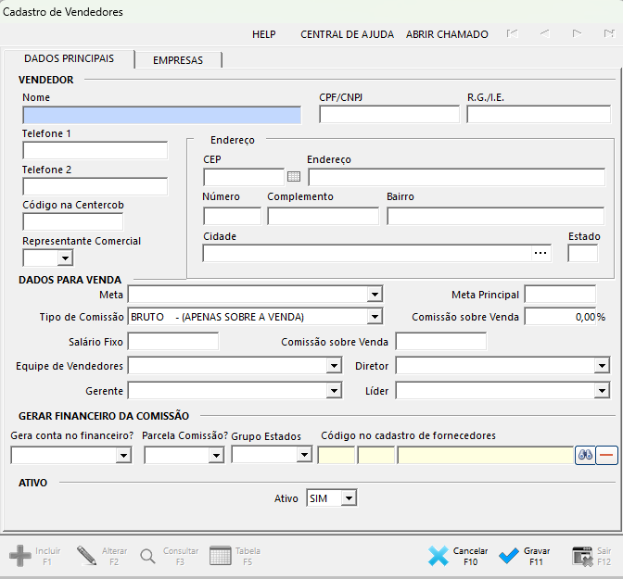Screen dimensions: 623x579
Task: Click ABRIR CHAMADO in the top bar
Action: 447,34
